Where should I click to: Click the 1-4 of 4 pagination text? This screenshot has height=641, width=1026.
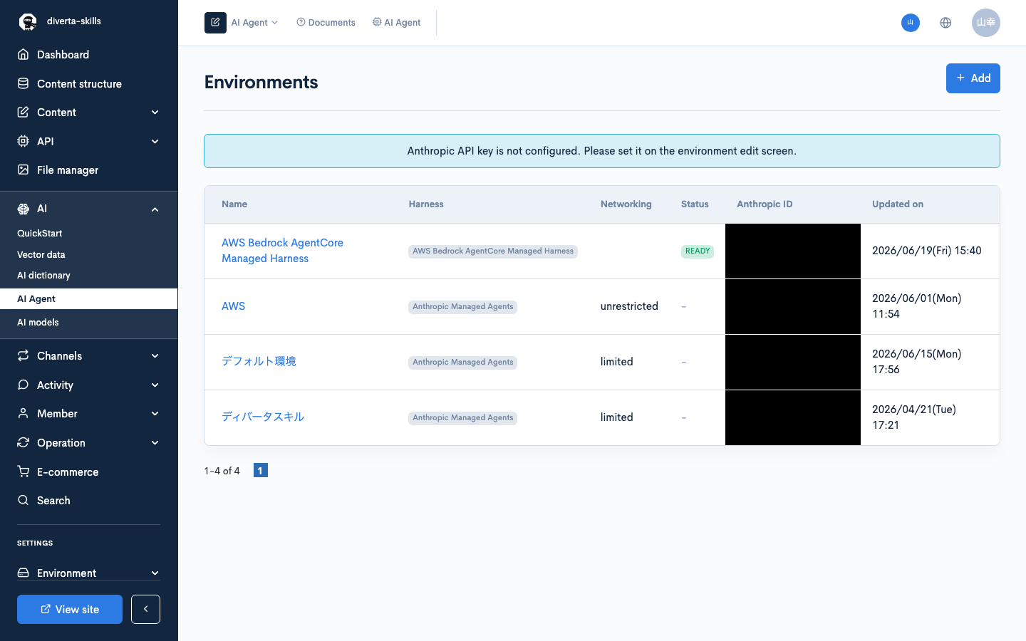(x=222, y=471)
